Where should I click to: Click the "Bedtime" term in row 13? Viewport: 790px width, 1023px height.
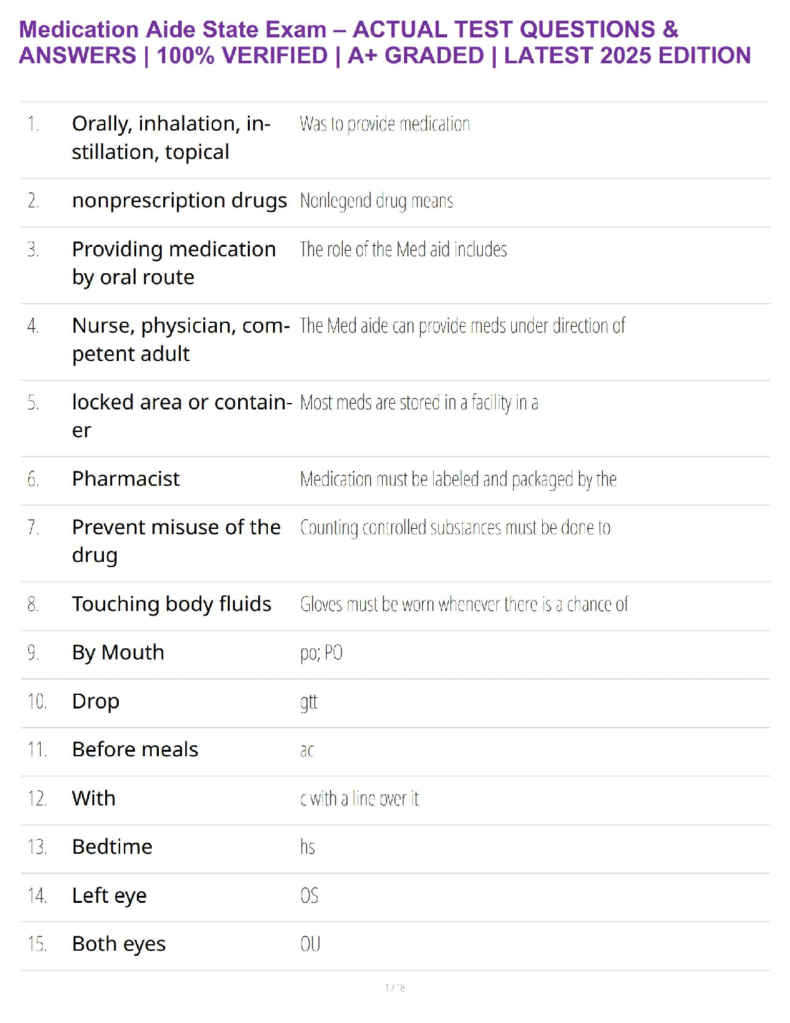(112, 847)
